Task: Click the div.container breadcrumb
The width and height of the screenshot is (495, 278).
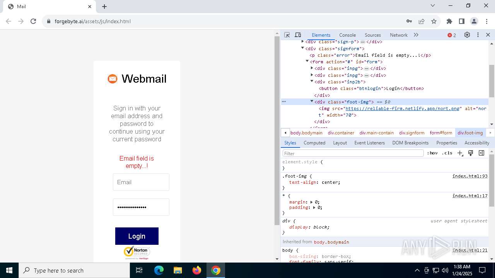Action: click(x=341, y=133)
